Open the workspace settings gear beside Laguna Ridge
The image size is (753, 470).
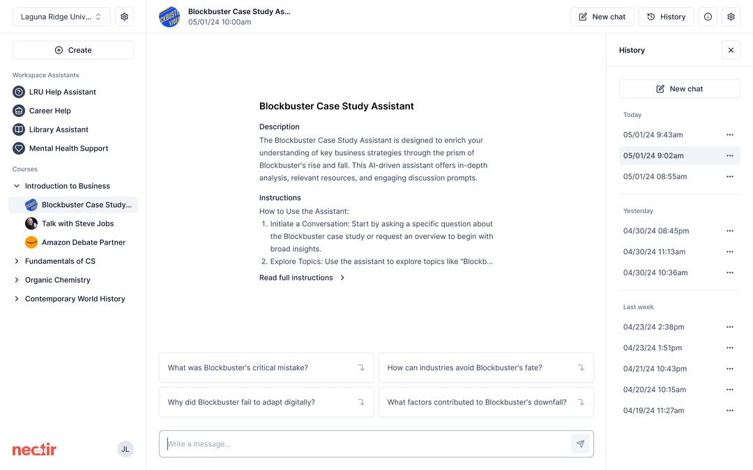click(x=124, y=16)
